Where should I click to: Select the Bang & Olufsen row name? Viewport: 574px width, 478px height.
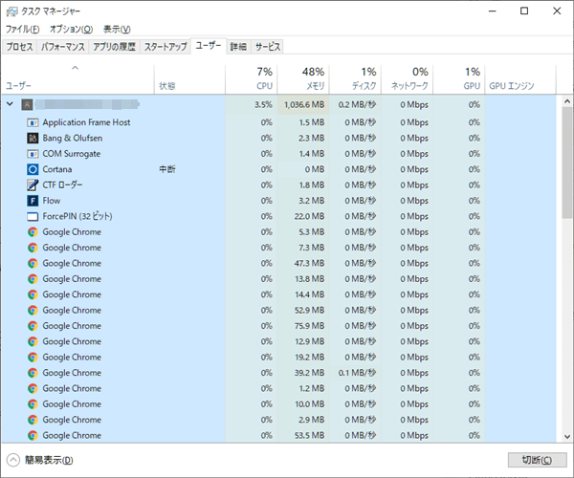point(73,139)
